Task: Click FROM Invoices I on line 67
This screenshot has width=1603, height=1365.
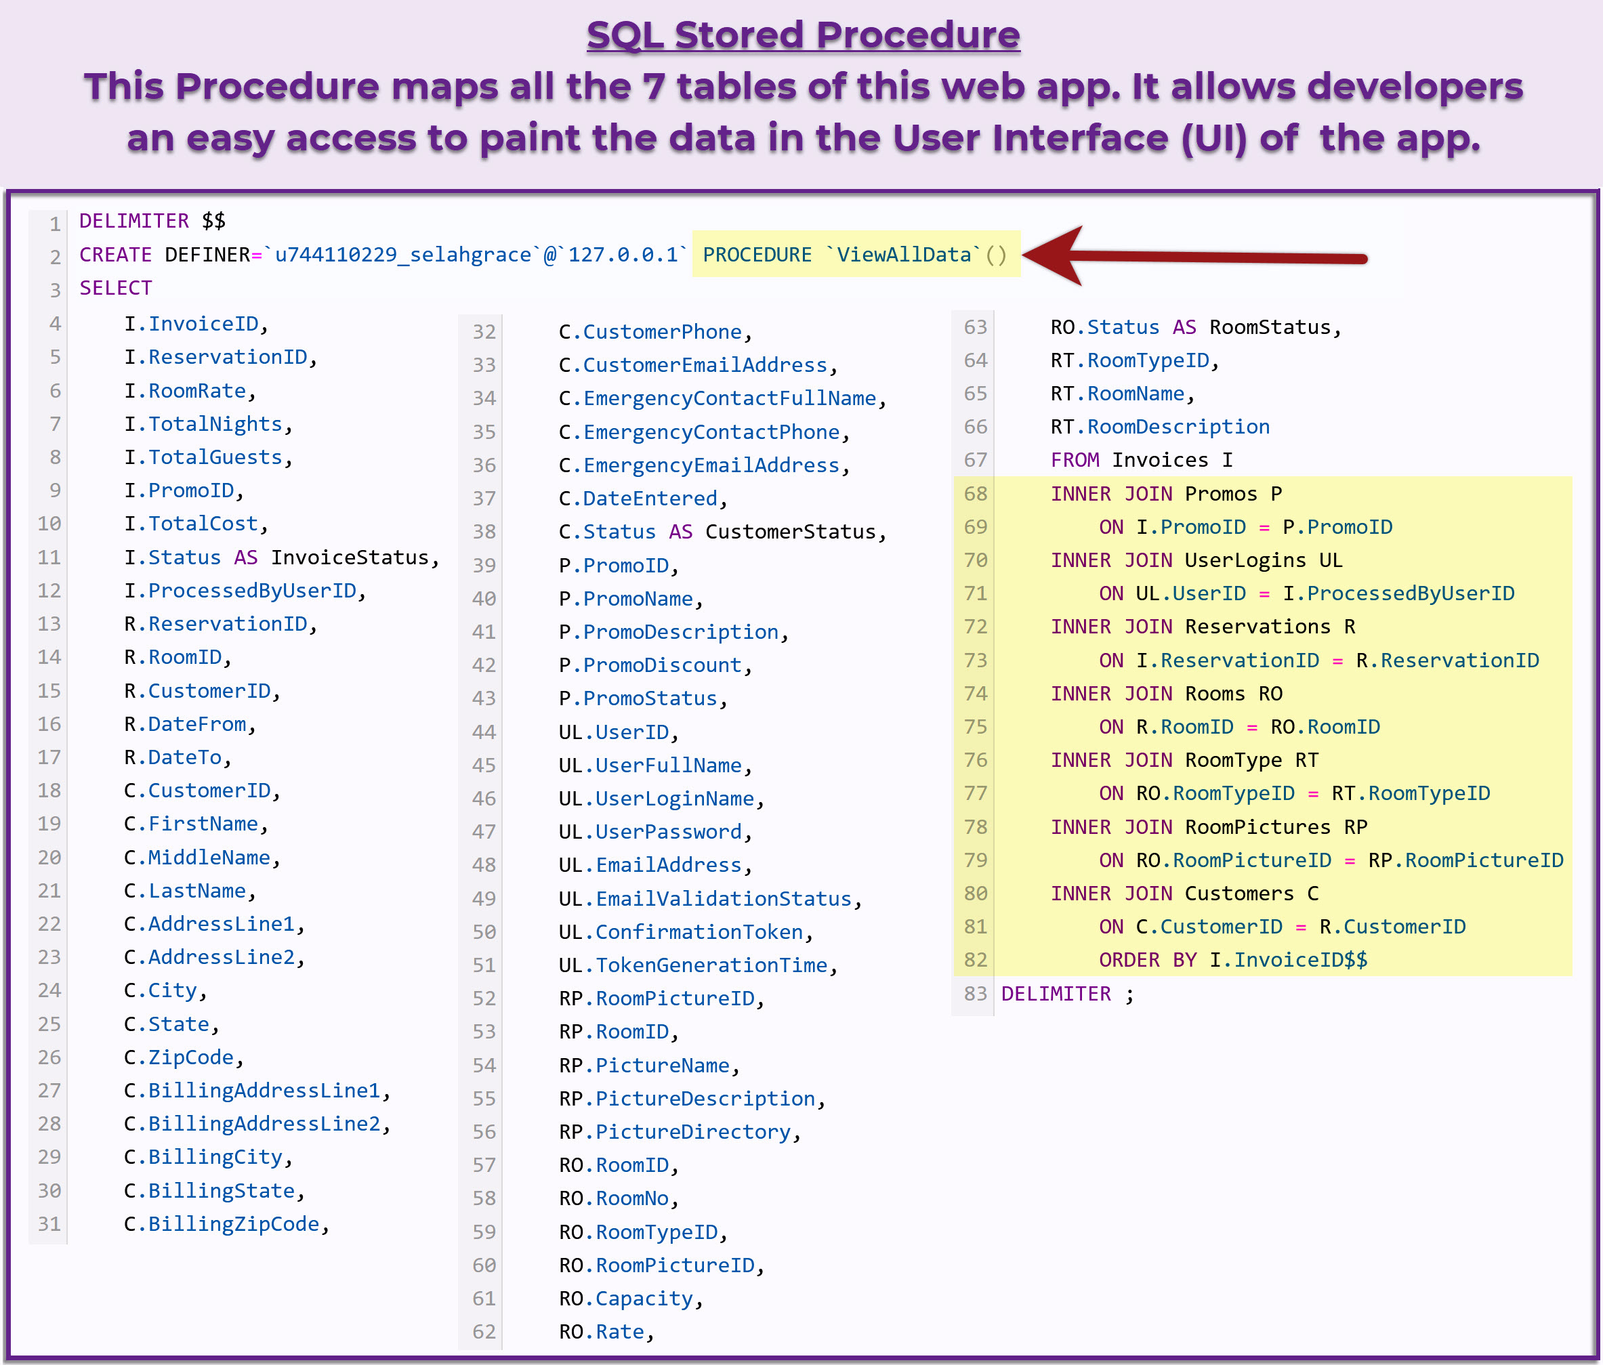Action: 1140,460
